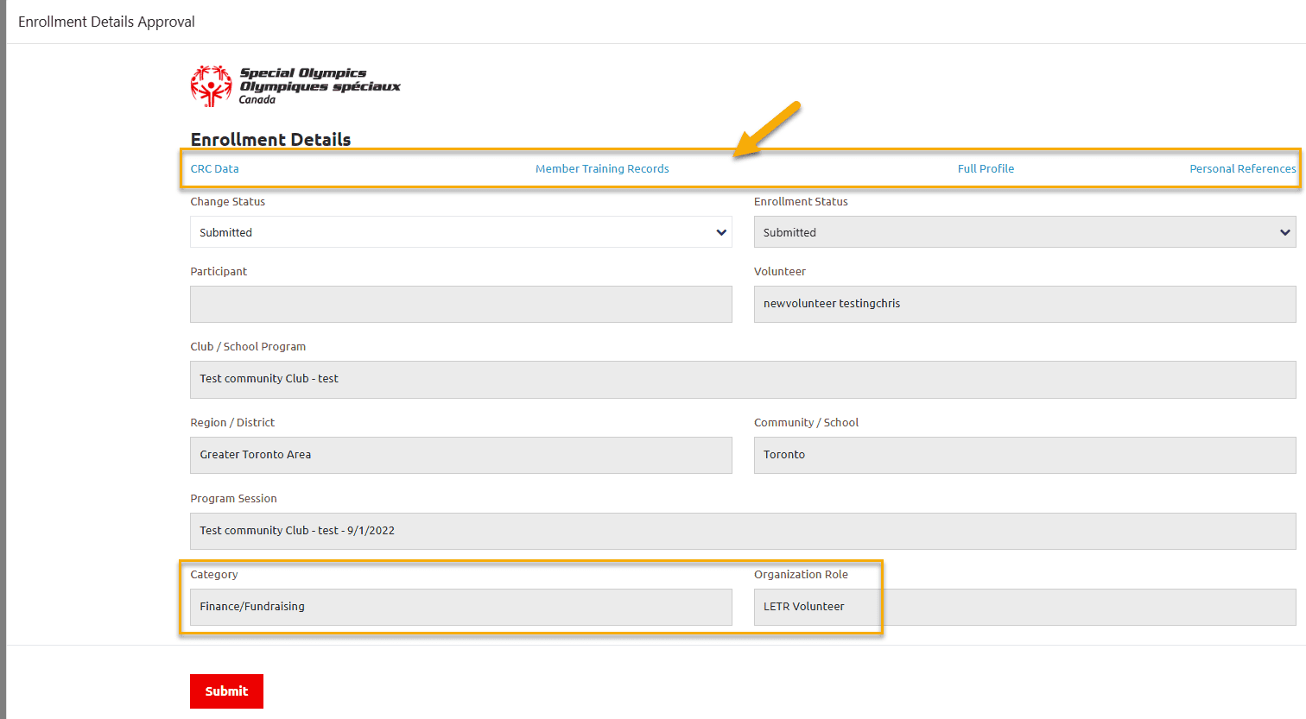Expand the Change Status dropdown
The width and height of the screenshot is (1306, 719).
click(x=461, y=232)
